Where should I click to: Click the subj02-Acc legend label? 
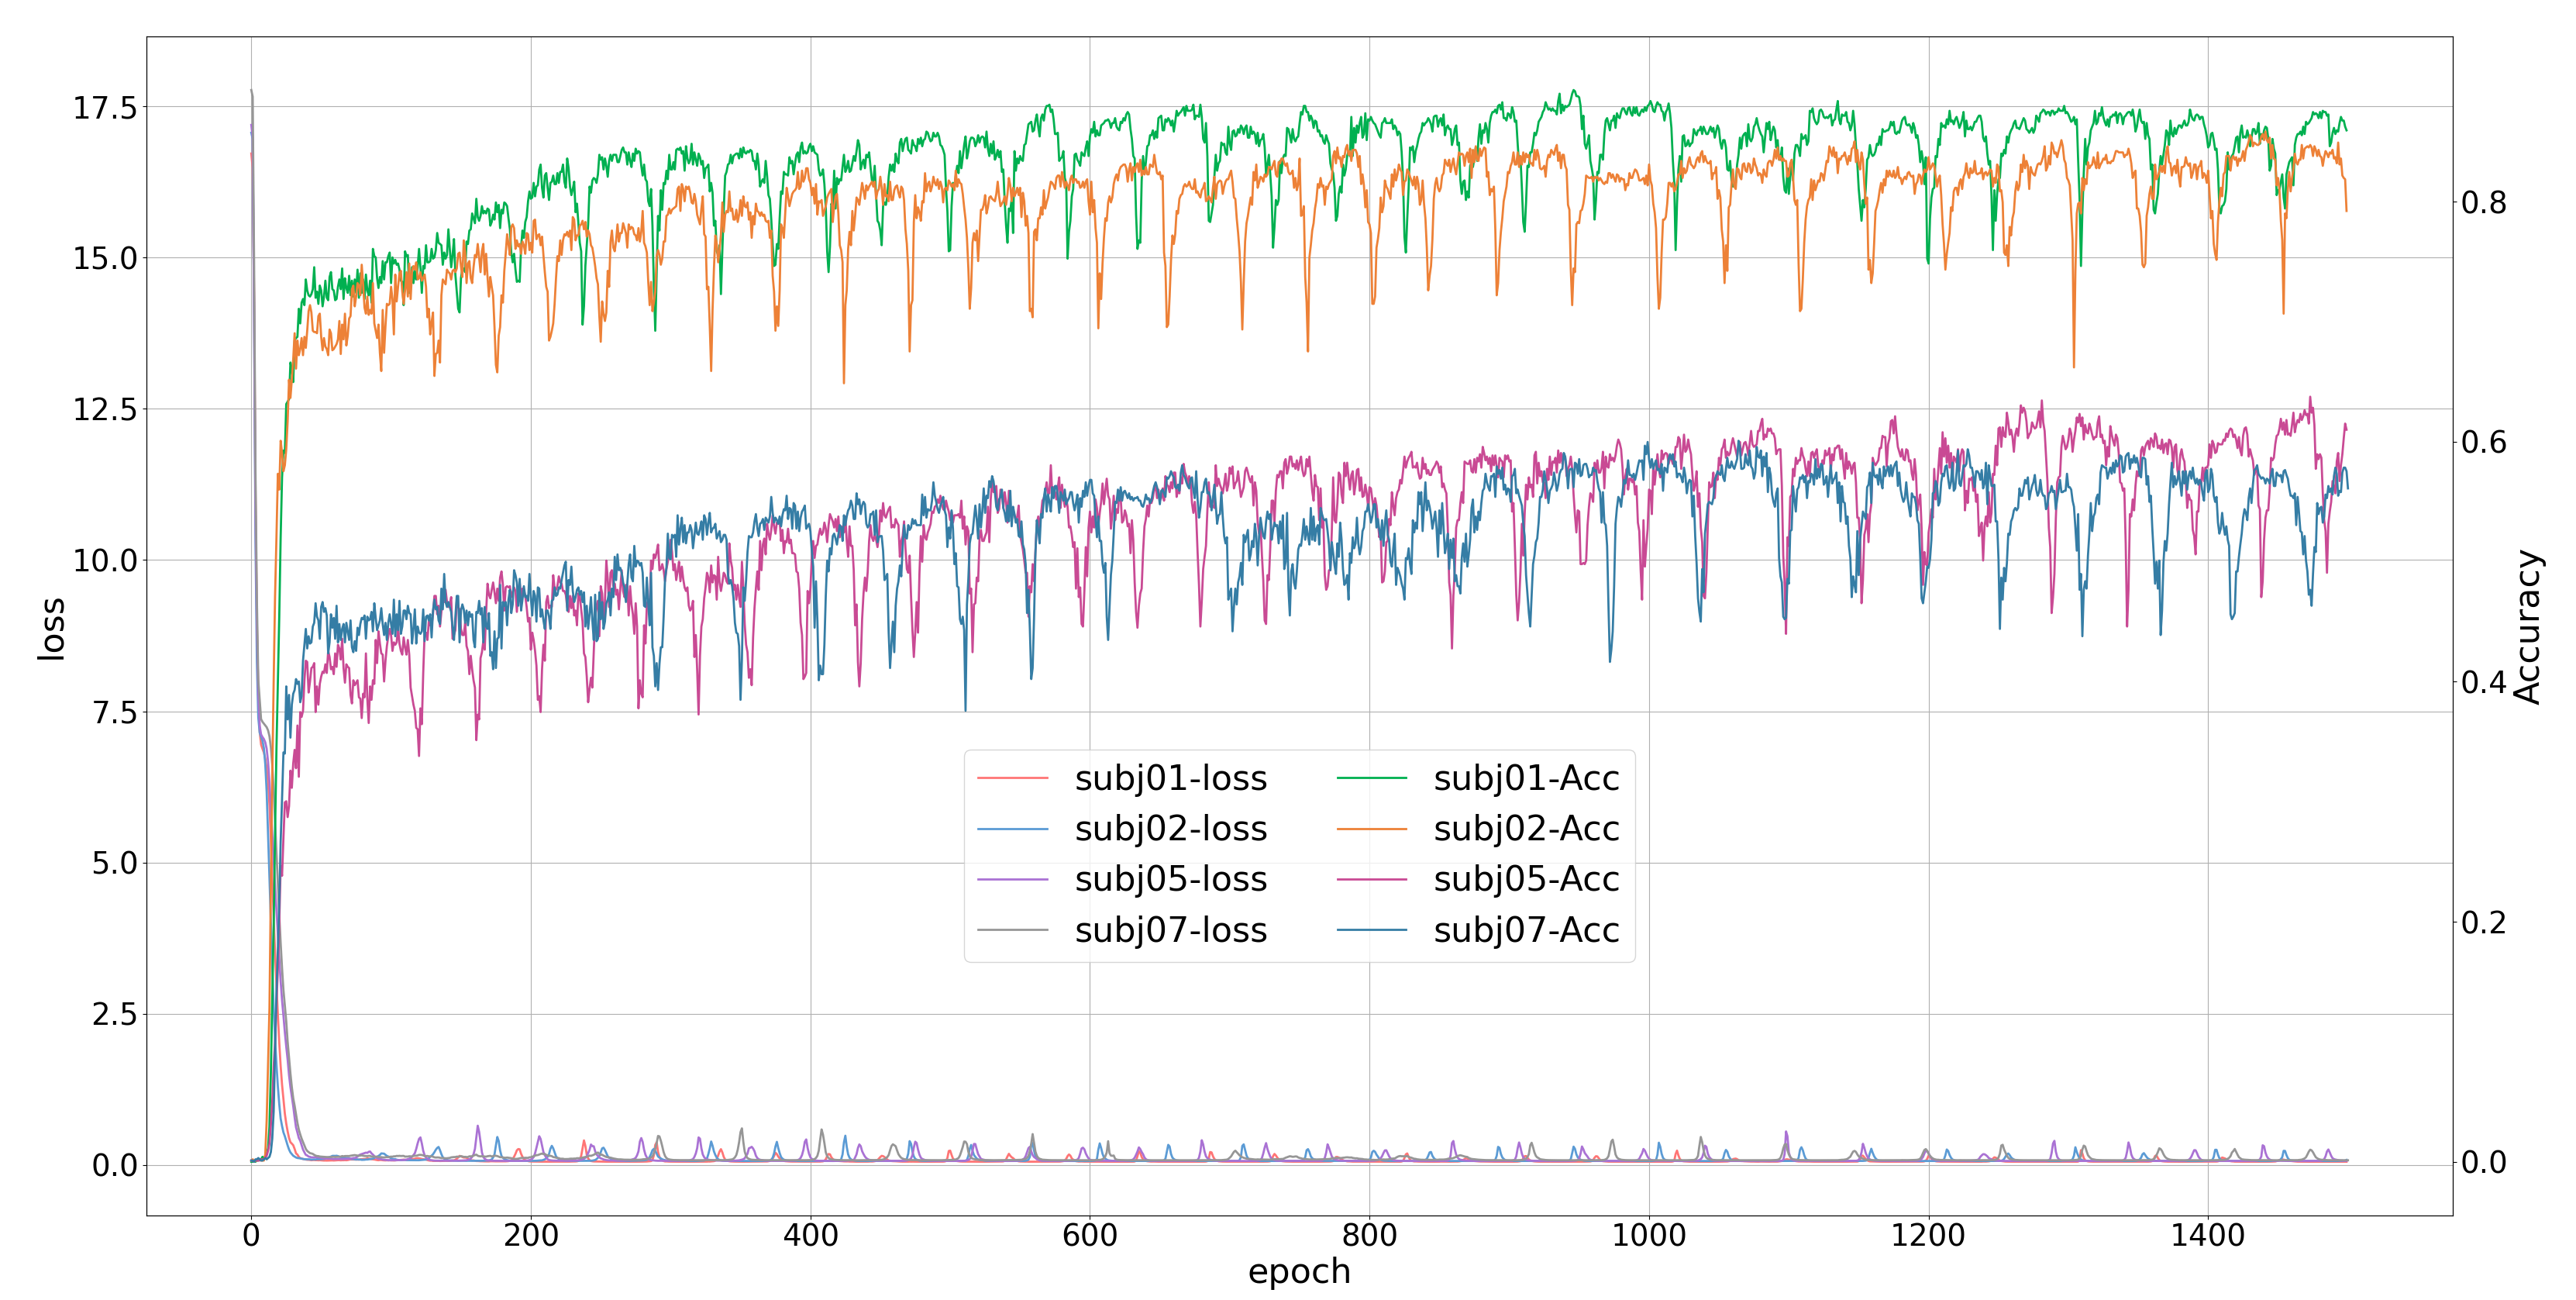pos(1526,829)
